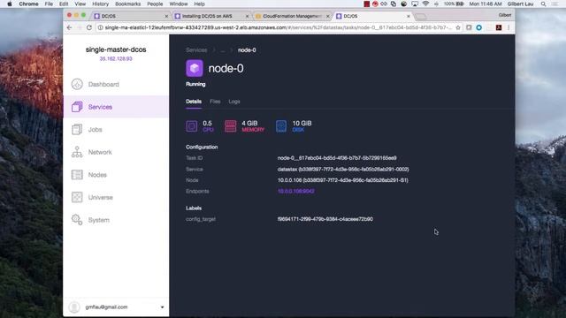The image size is (566, 318).
Task: Click the Disk resource icon
Action: point(281,126)
